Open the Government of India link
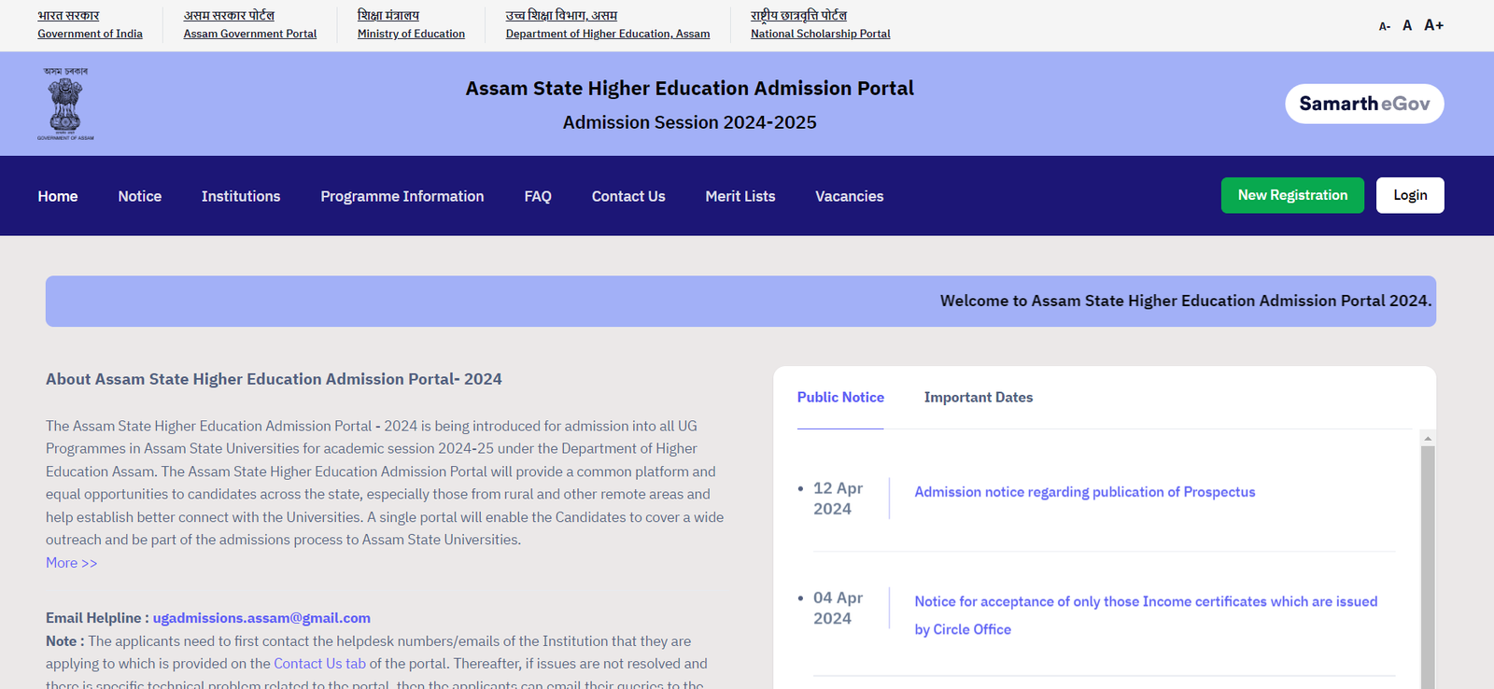 [x=90, y=34]
